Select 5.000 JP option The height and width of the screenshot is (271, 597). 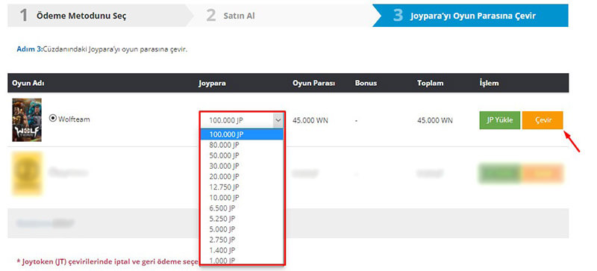[x=241, y=229]
